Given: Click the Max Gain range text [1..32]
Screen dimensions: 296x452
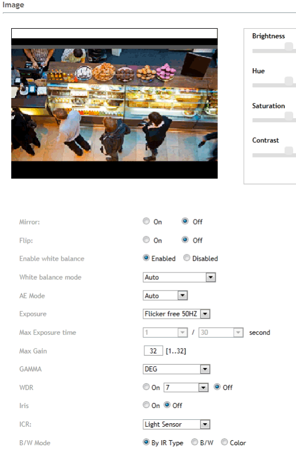Looking at the screenshot, I should 176,351.
